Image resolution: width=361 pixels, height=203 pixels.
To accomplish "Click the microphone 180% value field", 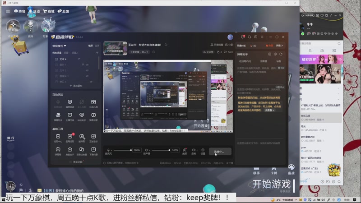I will (x=137, y=150).
